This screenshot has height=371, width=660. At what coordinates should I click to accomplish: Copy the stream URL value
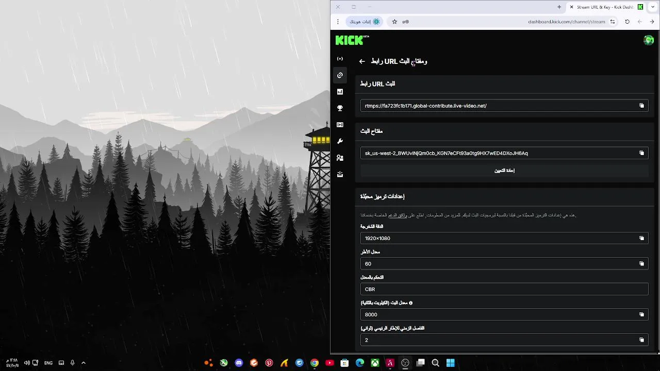(x=641, y=106)
